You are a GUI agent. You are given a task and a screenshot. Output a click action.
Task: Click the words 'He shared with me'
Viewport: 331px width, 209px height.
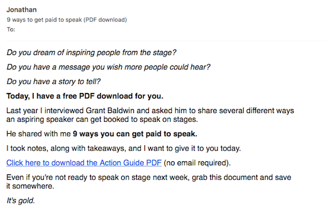pos(39,134)
